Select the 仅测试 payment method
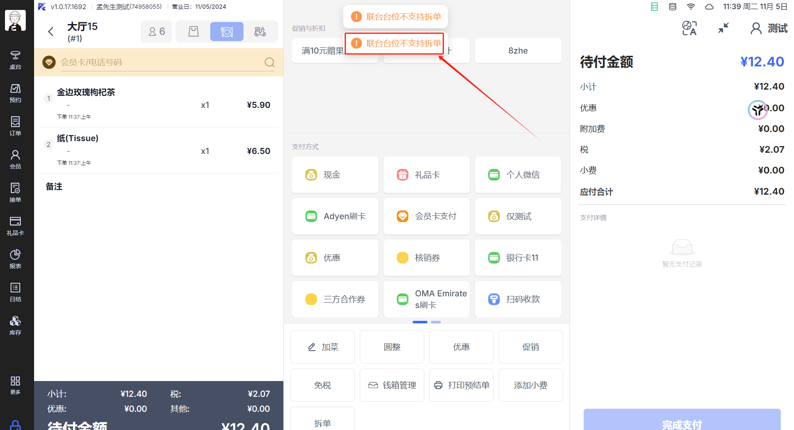The width and height of the screenshot is (794, 430). 518,216
